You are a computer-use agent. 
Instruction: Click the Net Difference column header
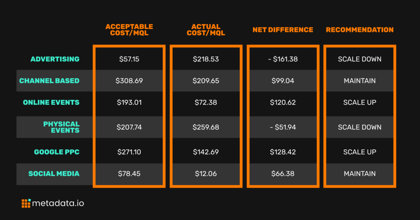283,29
